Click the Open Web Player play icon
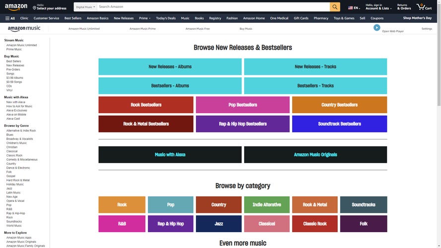The height and width of the screenshot is (248, 441). [377, 28]
